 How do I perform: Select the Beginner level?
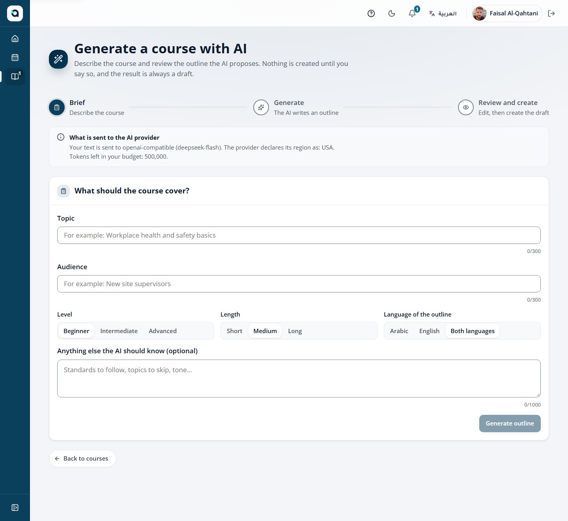[x=76, y=331]
